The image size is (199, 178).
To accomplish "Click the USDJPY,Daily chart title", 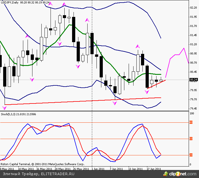I will coord(10,3).
